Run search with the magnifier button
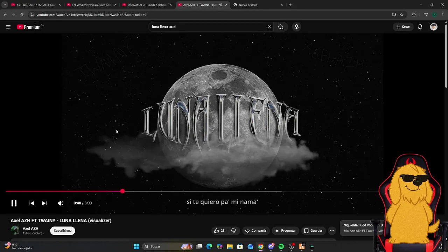Image resolution: width=448 pixels, height=252 pixels. pos(281,27)
